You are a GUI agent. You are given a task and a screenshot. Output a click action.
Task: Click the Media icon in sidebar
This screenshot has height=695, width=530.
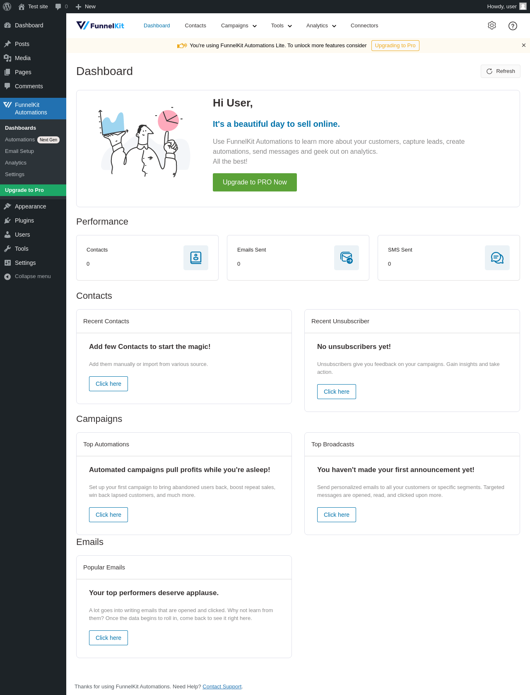pos(7,58)
